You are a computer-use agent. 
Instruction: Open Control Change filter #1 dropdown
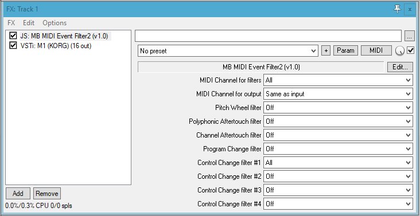click(x=338, y=163)
